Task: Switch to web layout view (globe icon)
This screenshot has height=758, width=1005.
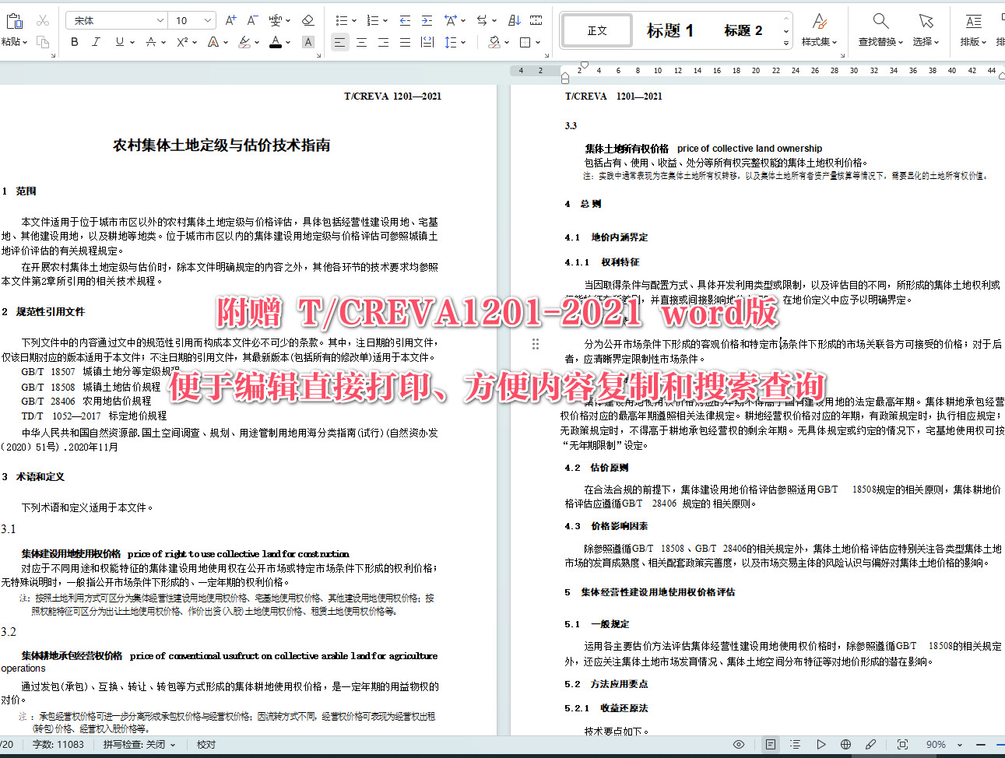Action: [x=845, y=744]
